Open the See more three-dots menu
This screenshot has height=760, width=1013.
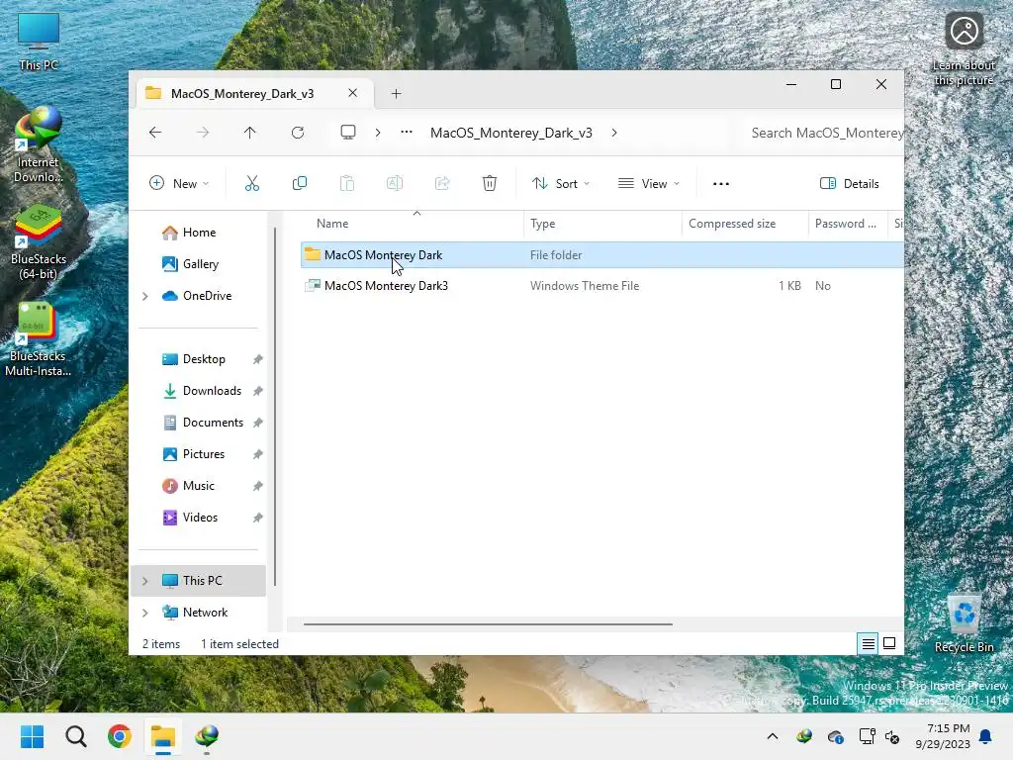721,183
